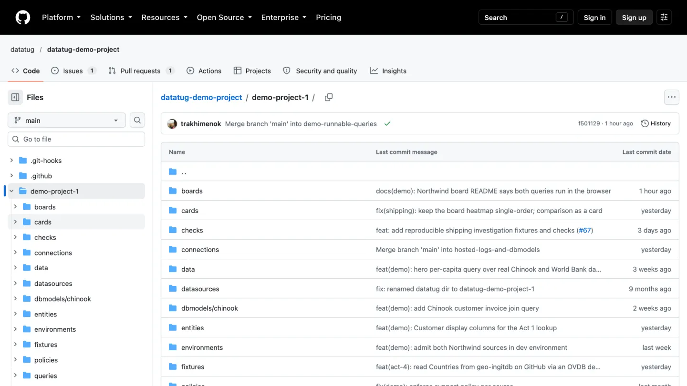Focus the Go to file input

coord(76,139)
